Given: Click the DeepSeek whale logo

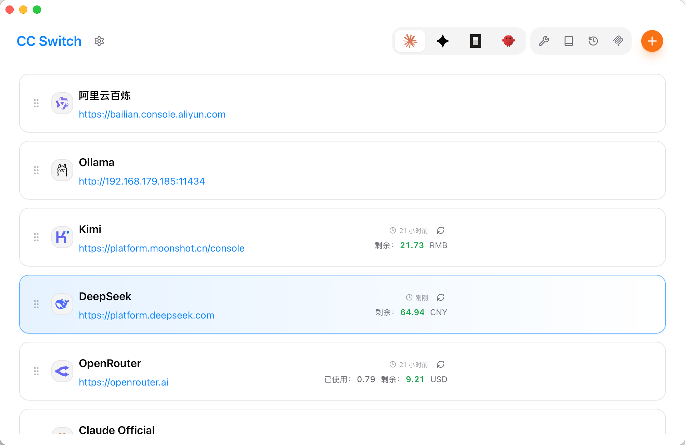Looking at the screenshot, I should pyautogui.click(x=62, y=304).
